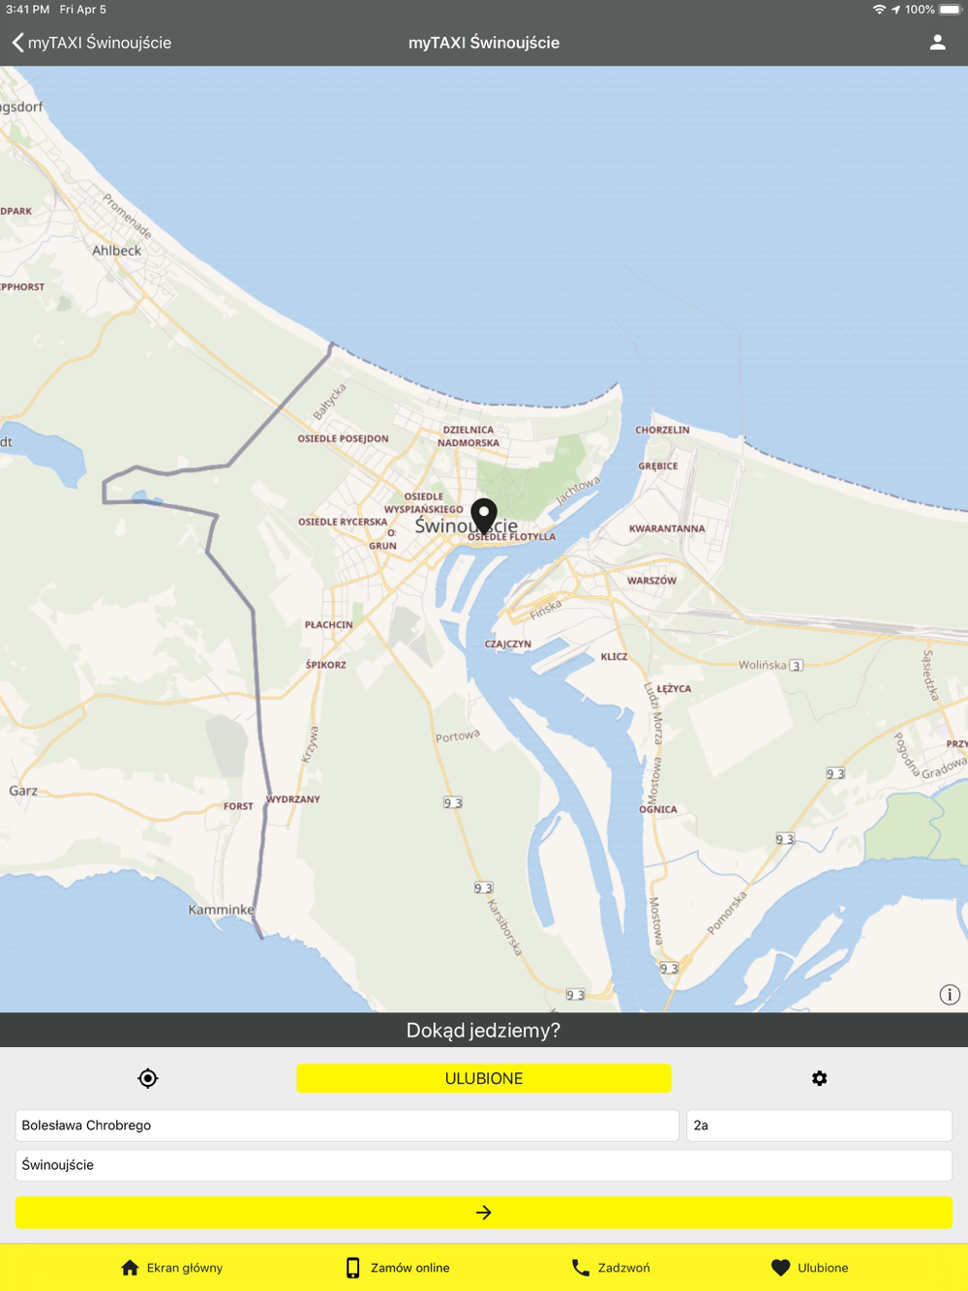Tap the OSIEDLE POSEJDON map label

click(x=343, y=438)
